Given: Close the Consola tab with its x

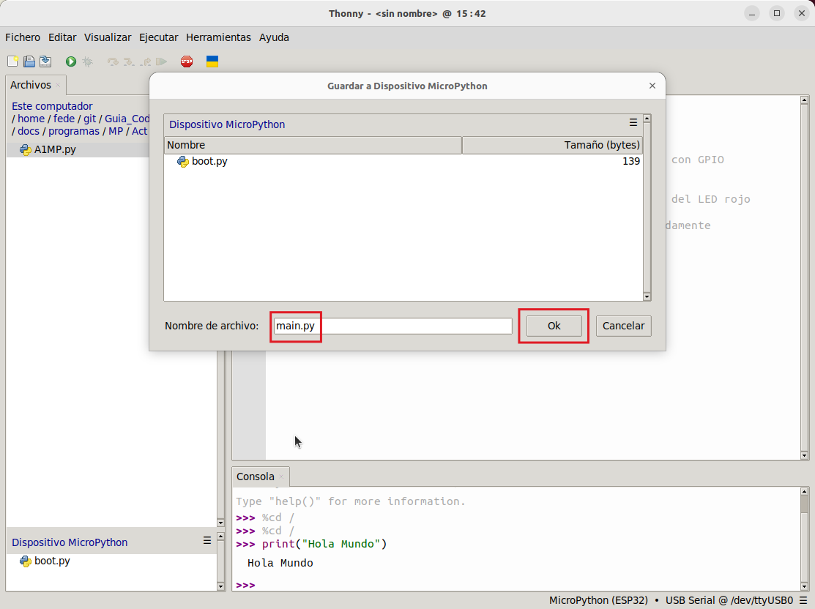Looking at the screenshot, I should 281,477.
